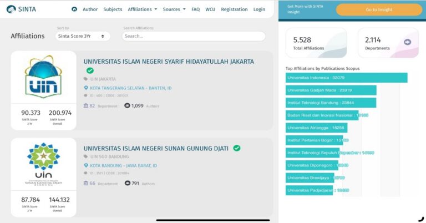The width and height of the screenshot is (426, 223).
Task: Open the Subjects menu item
Action: [x=113, y=9]
